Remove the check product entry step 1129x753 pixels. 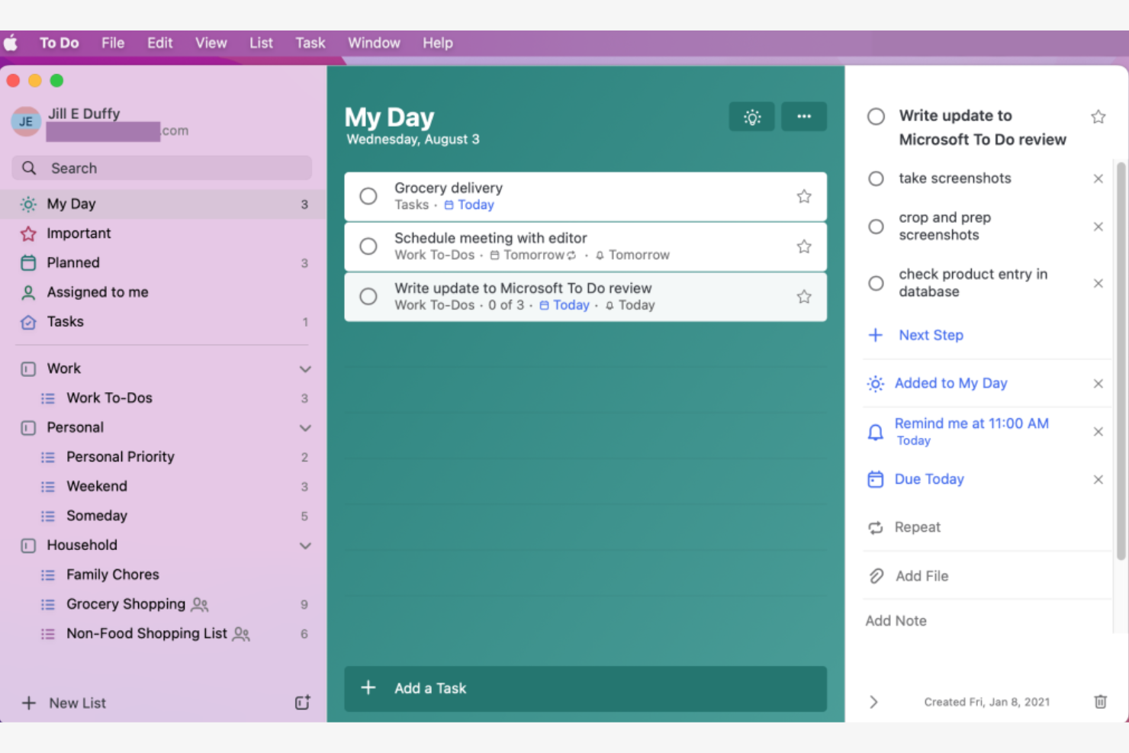pos(1098,283)
